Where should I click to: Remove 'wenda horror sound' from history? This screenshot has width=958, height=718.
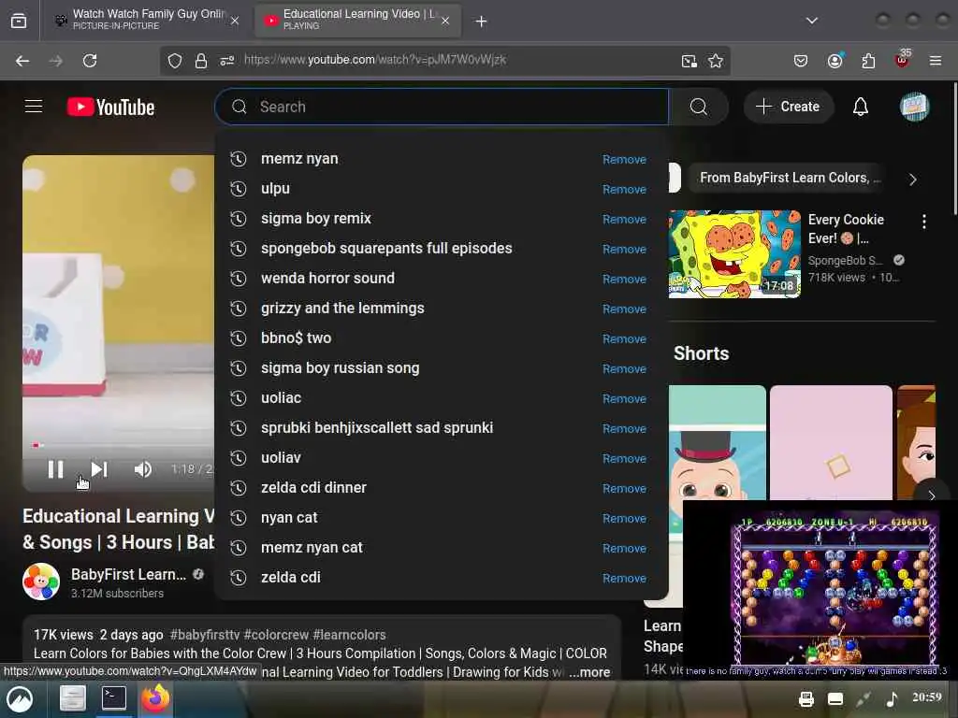coord(624,279)
